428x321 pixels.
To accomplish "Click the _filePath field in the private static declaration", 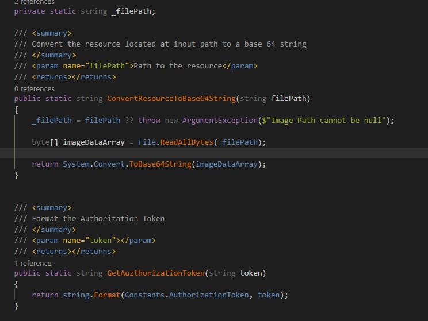I will [x=132, y=11].
